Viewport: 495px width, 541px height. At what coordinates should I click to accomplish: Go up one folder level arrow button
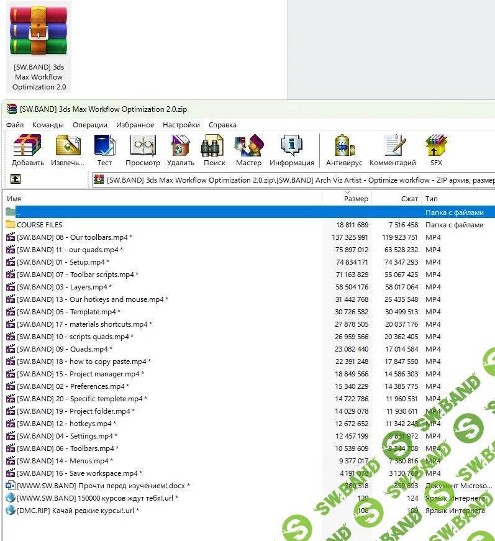click(x=15, y=180)
